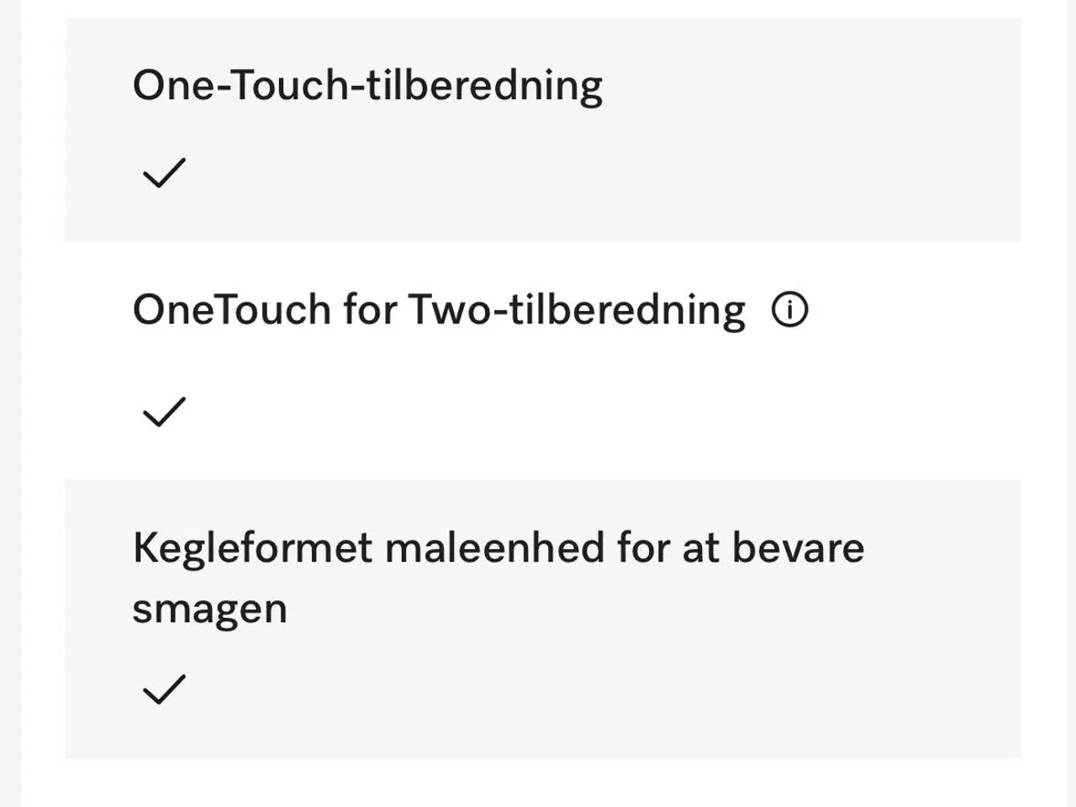Viewport: 1076px width, 807px height.
Task: Click empty white area right of second checkmark
Action: click(x=588, y=412)
